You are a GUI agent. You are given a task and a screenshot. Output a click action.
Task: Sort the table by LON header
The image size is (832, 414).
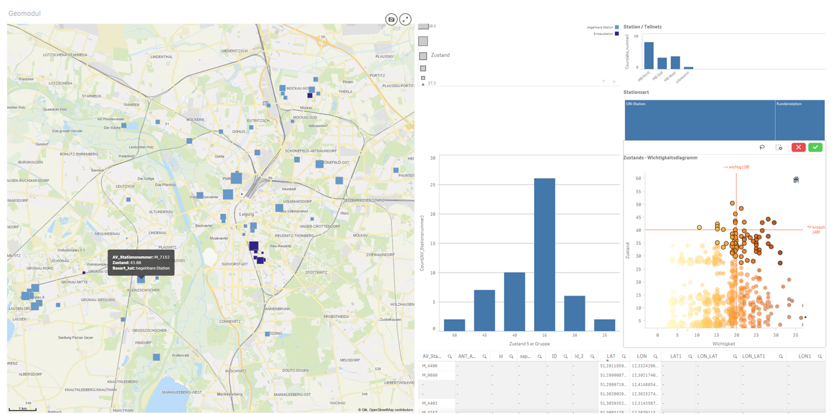pyautogui.click(x=642, y=357)
